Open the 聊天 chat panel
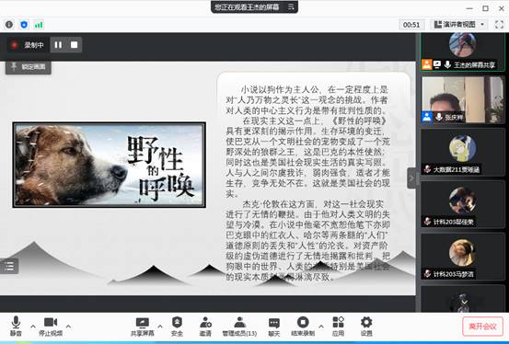The width and height of the screenshot is (509, 344). (274, 327)
